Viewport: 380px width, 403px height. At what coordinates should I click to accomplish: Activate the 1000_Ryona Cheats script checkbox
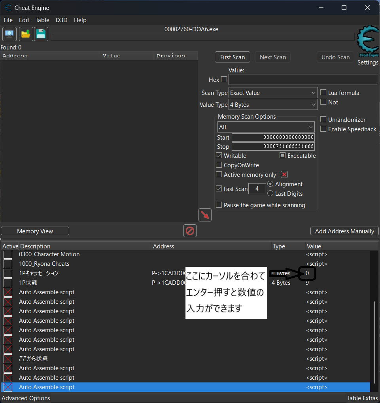[x=8, y=264]
